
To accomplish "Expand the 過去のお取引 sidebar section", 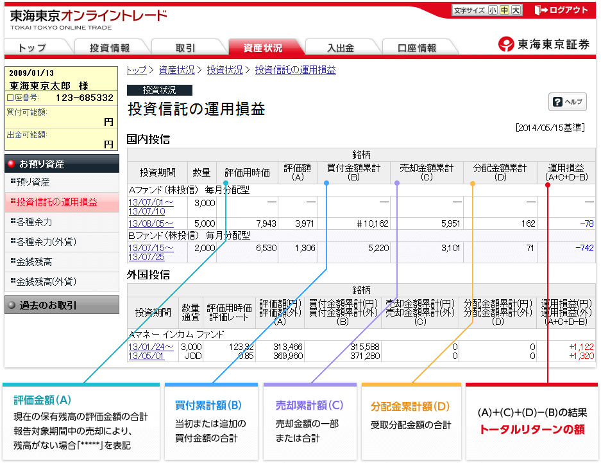I will pyautogui.click(x=62, y=305).
